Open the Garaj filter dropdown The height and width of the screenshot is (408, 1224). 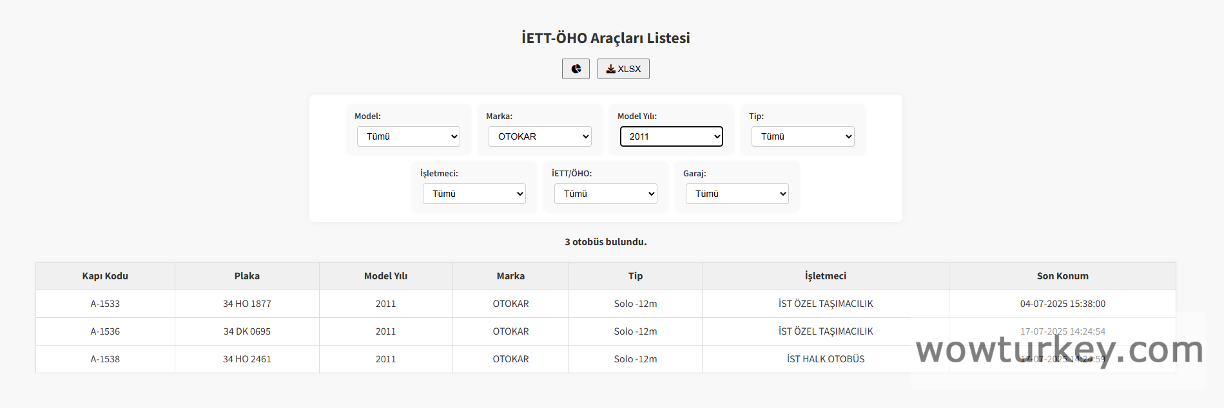[x=737, y=194]
